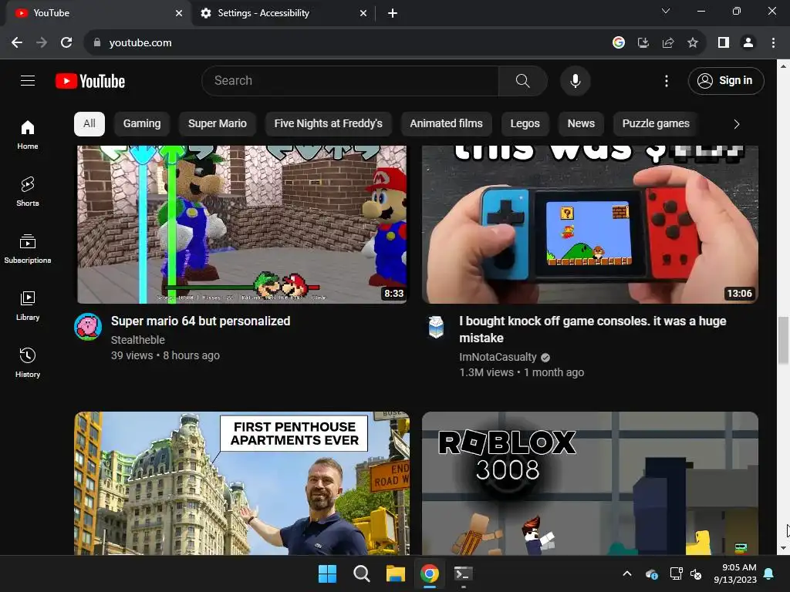Open First Penthouse Apartments Ever thumbnail
The image size is (790, 592).
241,483
